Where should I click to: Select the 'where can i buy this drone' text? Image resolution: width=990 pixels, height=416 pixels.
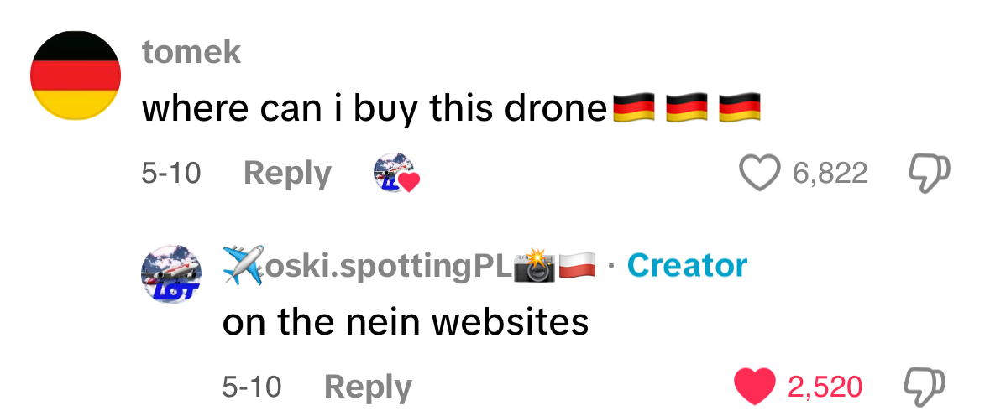374,108
